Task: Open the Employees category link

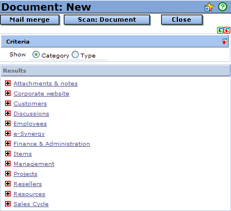Action: tap(30, 124)
